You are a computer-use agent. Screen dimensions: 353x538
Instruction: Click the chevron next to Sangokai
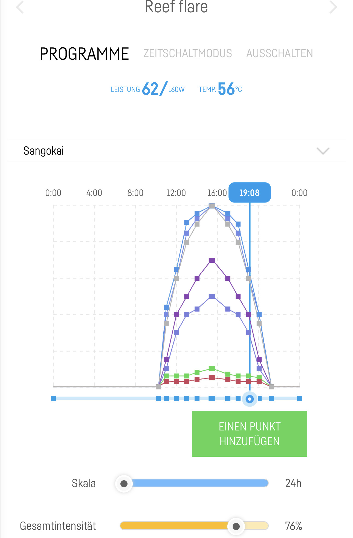[x=323, y=151]
